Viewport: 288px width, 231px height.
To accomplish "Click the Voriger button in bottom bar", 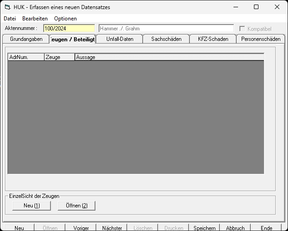I will 82,228.
